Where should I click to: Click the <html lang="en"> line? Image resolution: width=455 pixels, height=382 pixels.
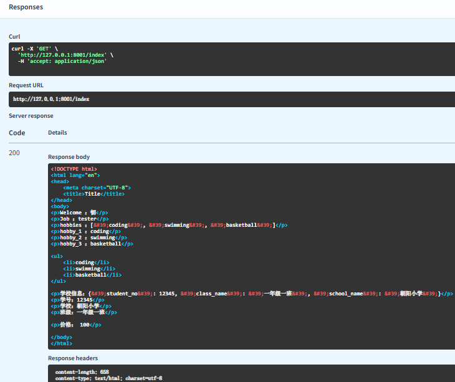[x=75, y=175]
